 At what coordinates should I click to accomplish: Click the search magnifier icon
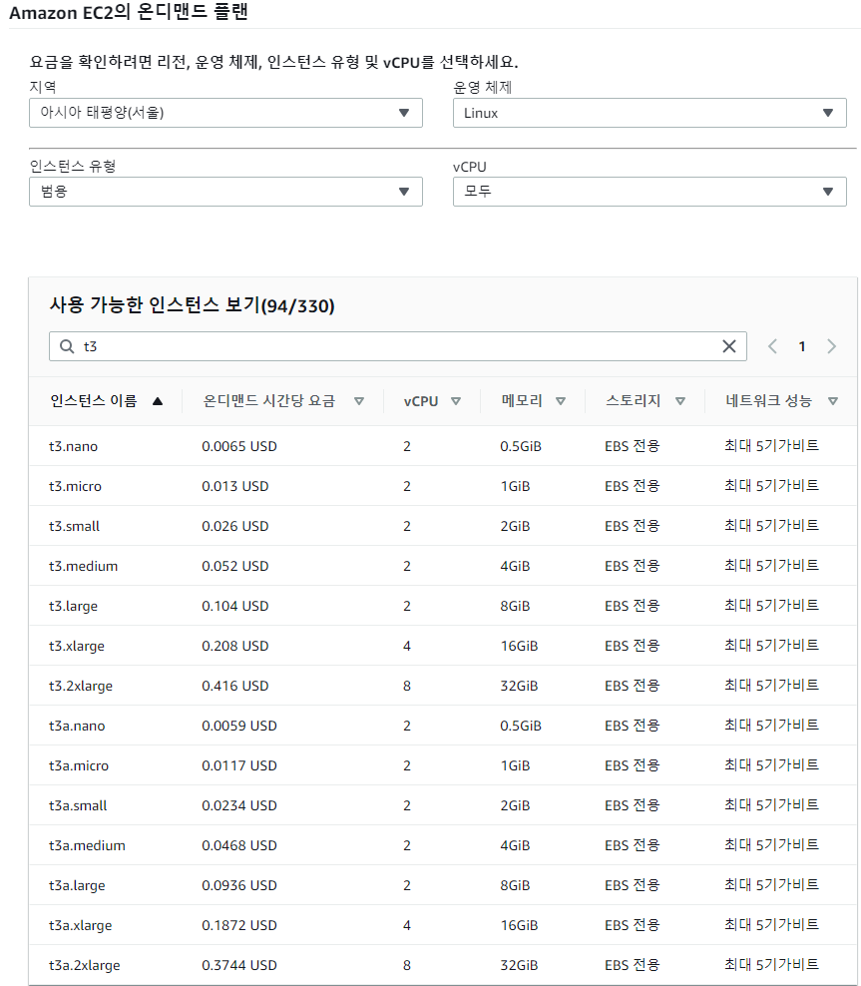(x=67, y=346)
